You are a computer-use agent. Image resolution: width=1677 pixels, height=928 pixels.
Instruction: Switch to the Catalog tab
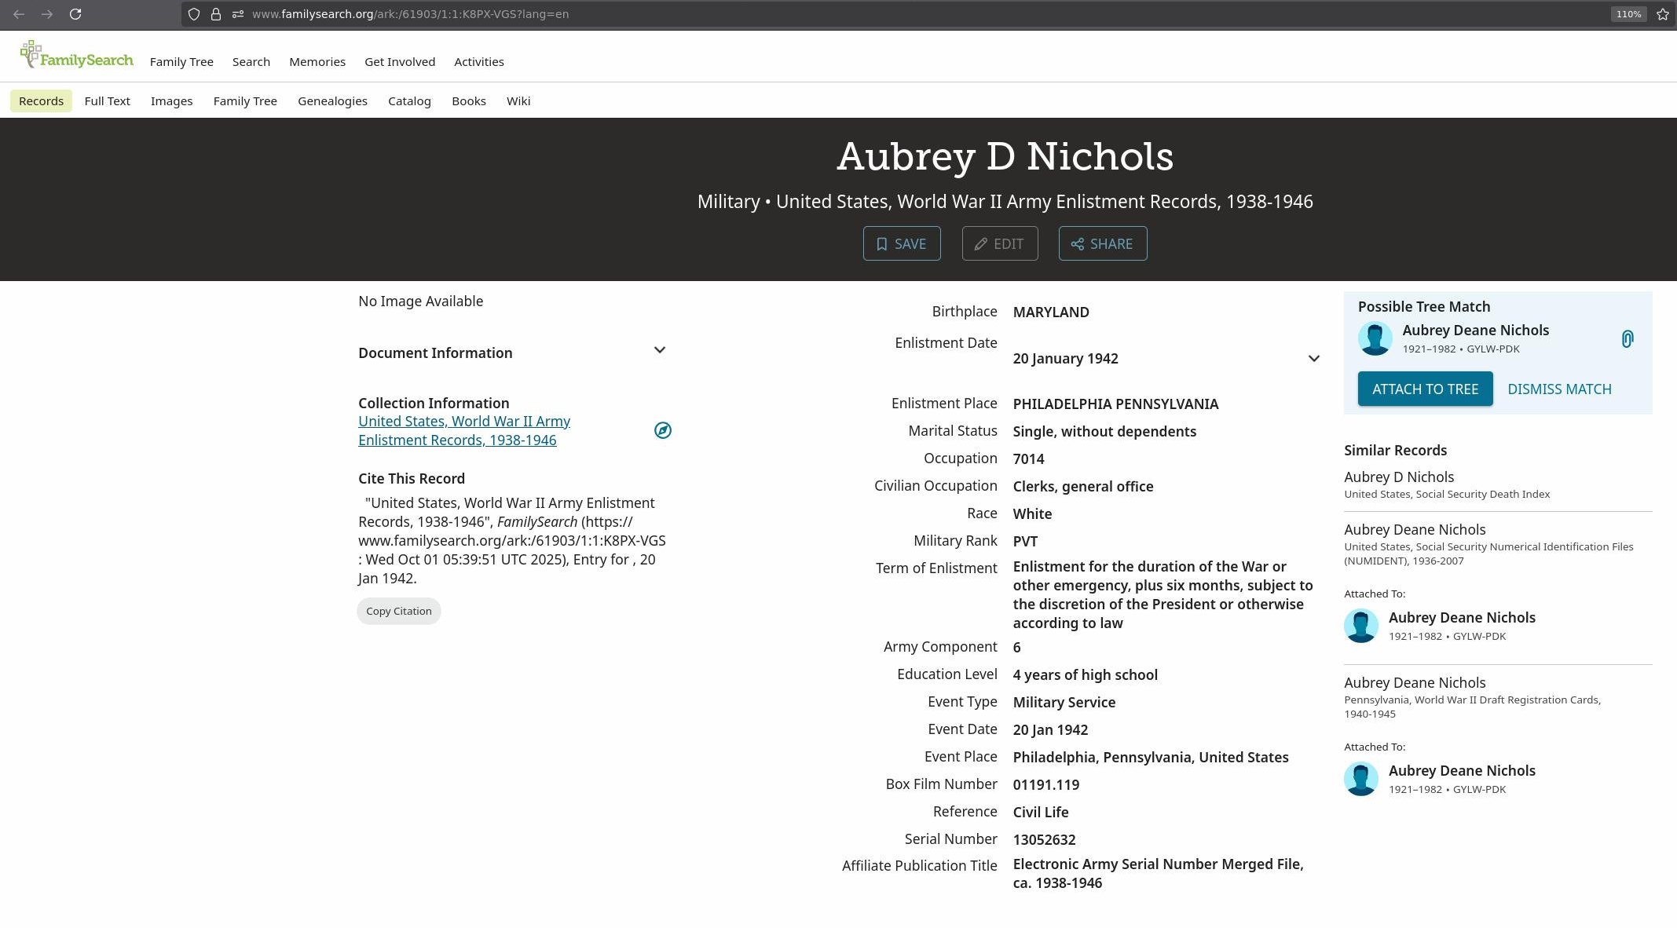click(x=409, y=100)
